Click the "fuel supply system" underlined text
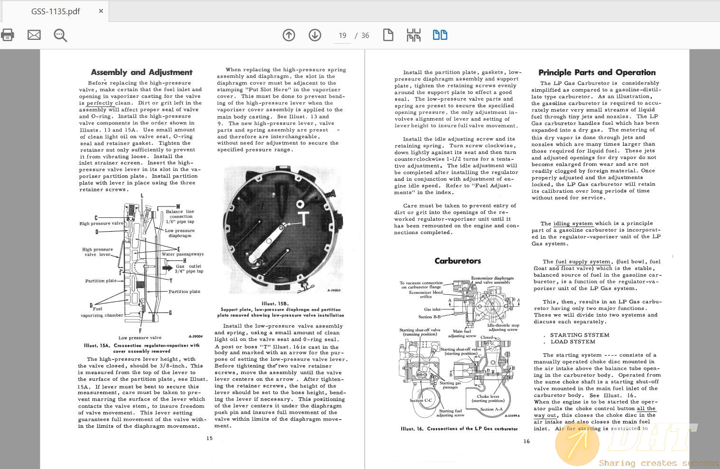720x469 pixels. click(583, 262)
